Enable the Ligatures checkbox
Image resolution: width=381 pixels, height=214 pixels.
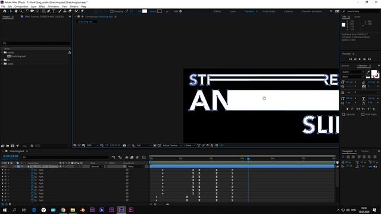pos(343,114)
